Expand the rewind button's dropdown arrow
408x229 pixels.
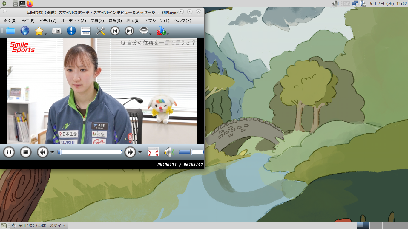tap(52, 152)
